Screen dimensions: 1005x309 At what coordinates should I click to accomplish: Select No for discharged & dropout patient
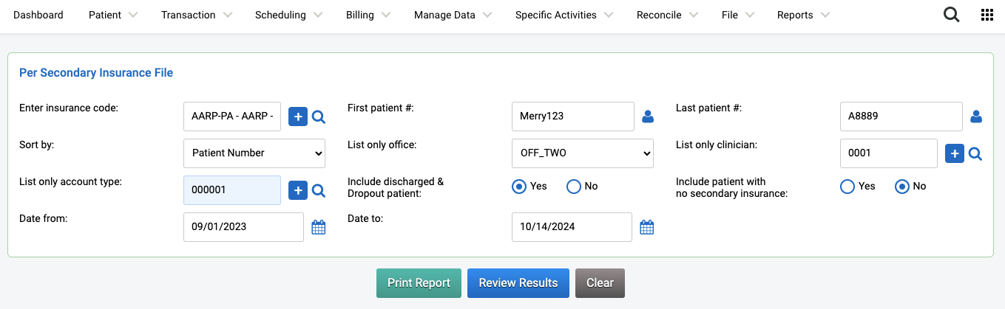point(574,187)
